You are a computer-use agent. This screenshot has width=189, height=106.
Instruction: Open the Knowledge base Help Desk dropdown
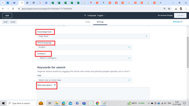click(93, 36)
